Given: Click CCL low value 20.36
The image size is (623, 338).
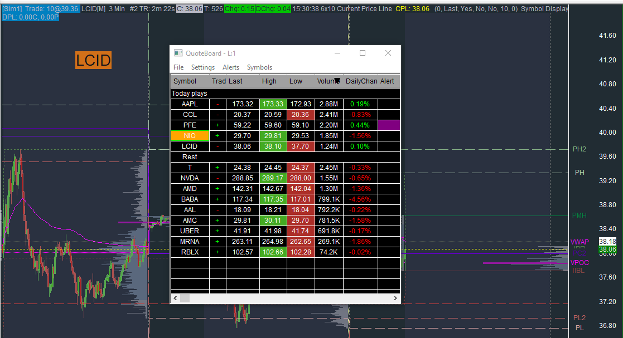Looking at the screenshot, I should (x=301, y=115).
